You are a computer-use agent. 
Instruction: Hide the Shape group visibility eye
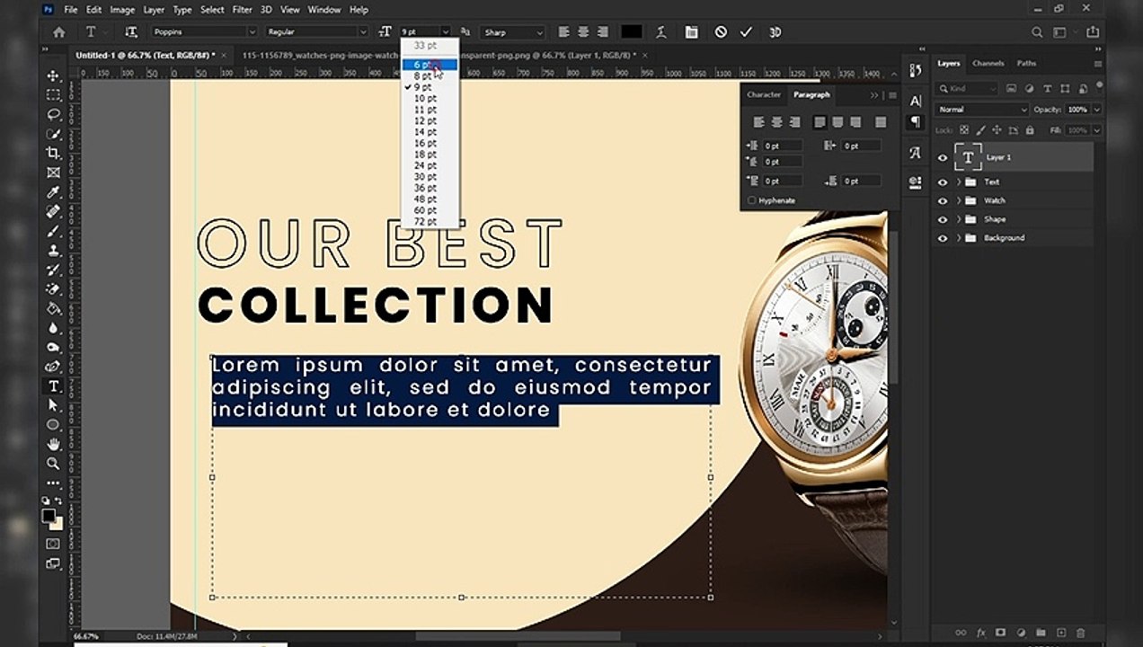(943, 219)
